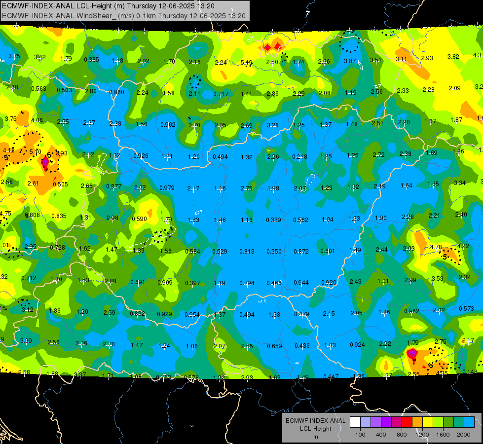The height and width of the screenshot is (444, 483).
Task: Click the wind shear value 0.590
Action: click(139, 219)
